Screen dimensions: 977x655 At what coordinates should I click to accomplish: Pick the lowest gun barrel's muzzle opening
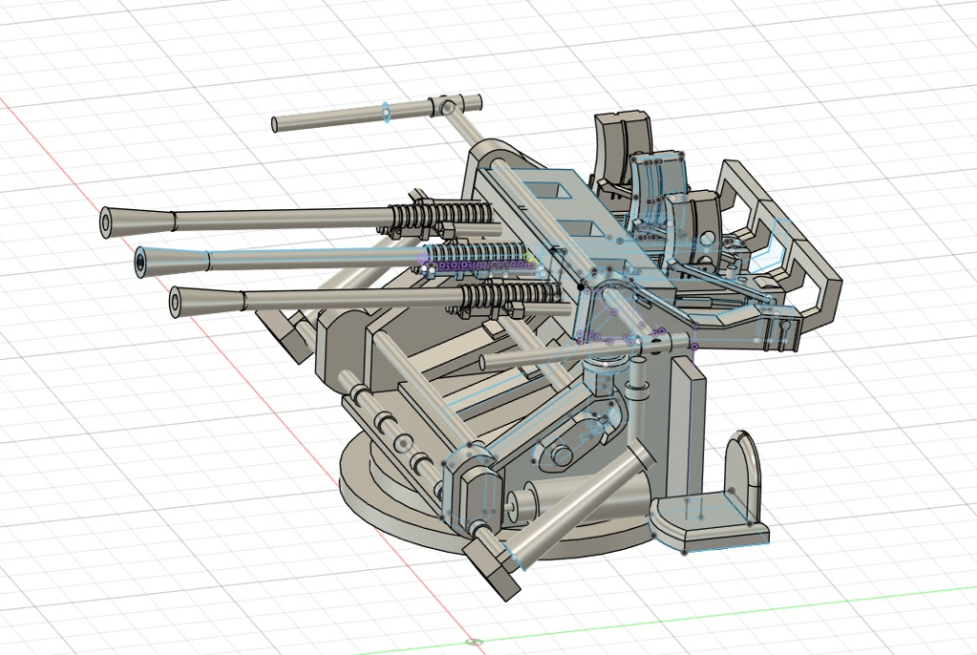(x=177, y=304)
